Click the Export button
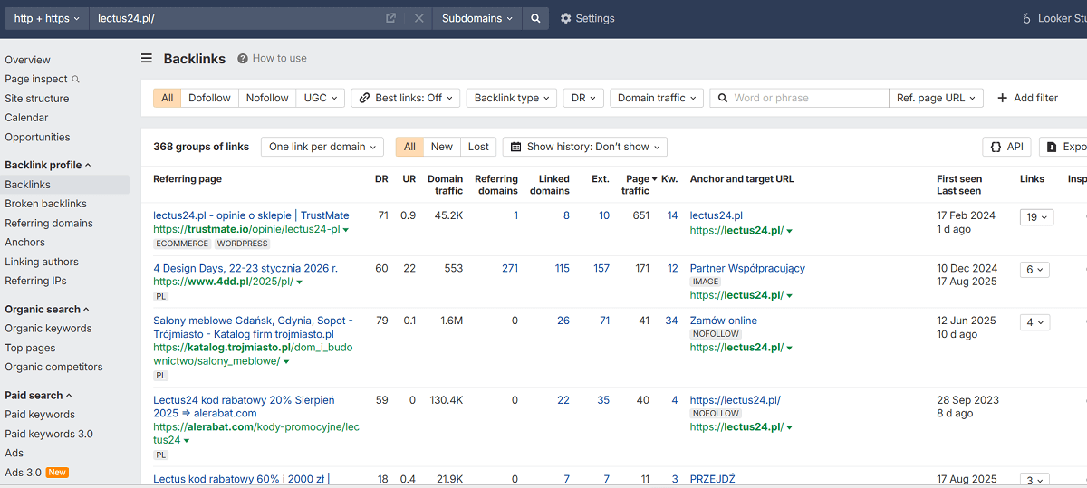1087x488 pixels. [1064, 147]
